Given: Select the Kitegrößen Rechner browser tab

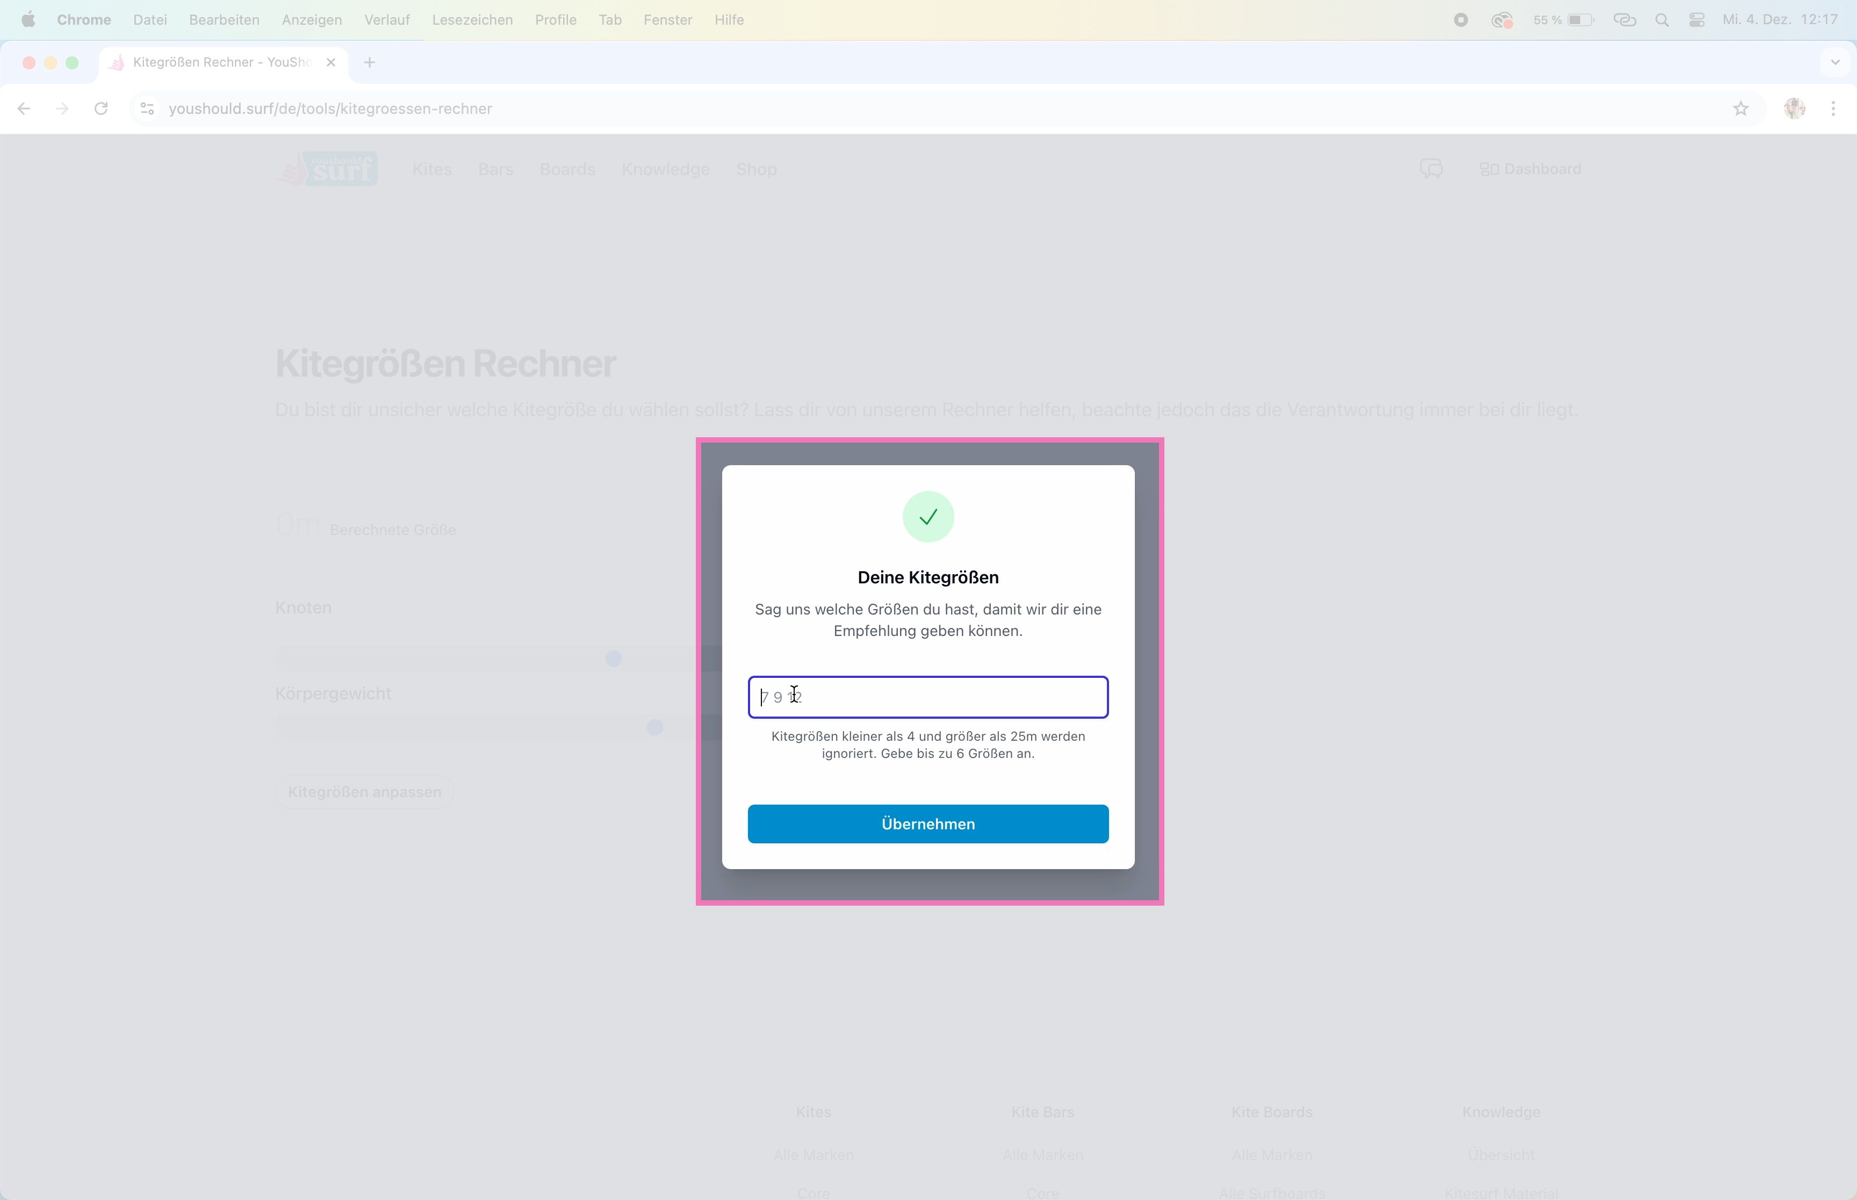Looking at the screenshot, I should (223, 62).
